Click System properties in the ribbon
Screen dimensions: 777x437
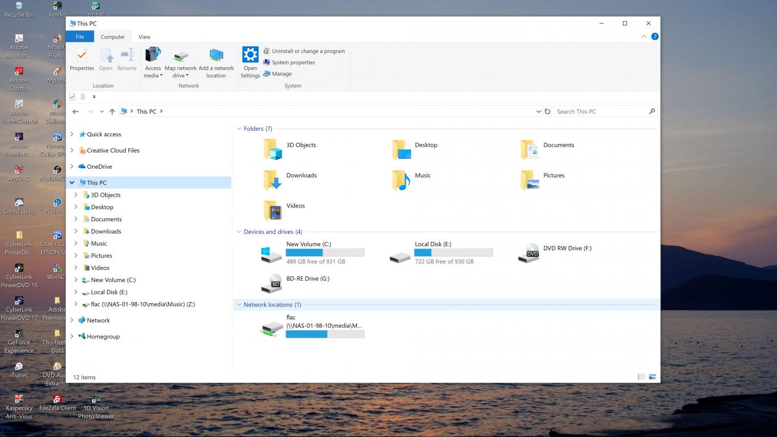(293, 62)
